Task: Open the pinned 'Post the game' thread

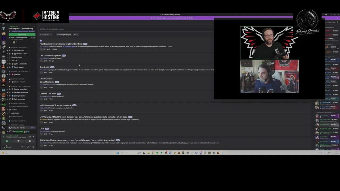Action: point(61,44)
